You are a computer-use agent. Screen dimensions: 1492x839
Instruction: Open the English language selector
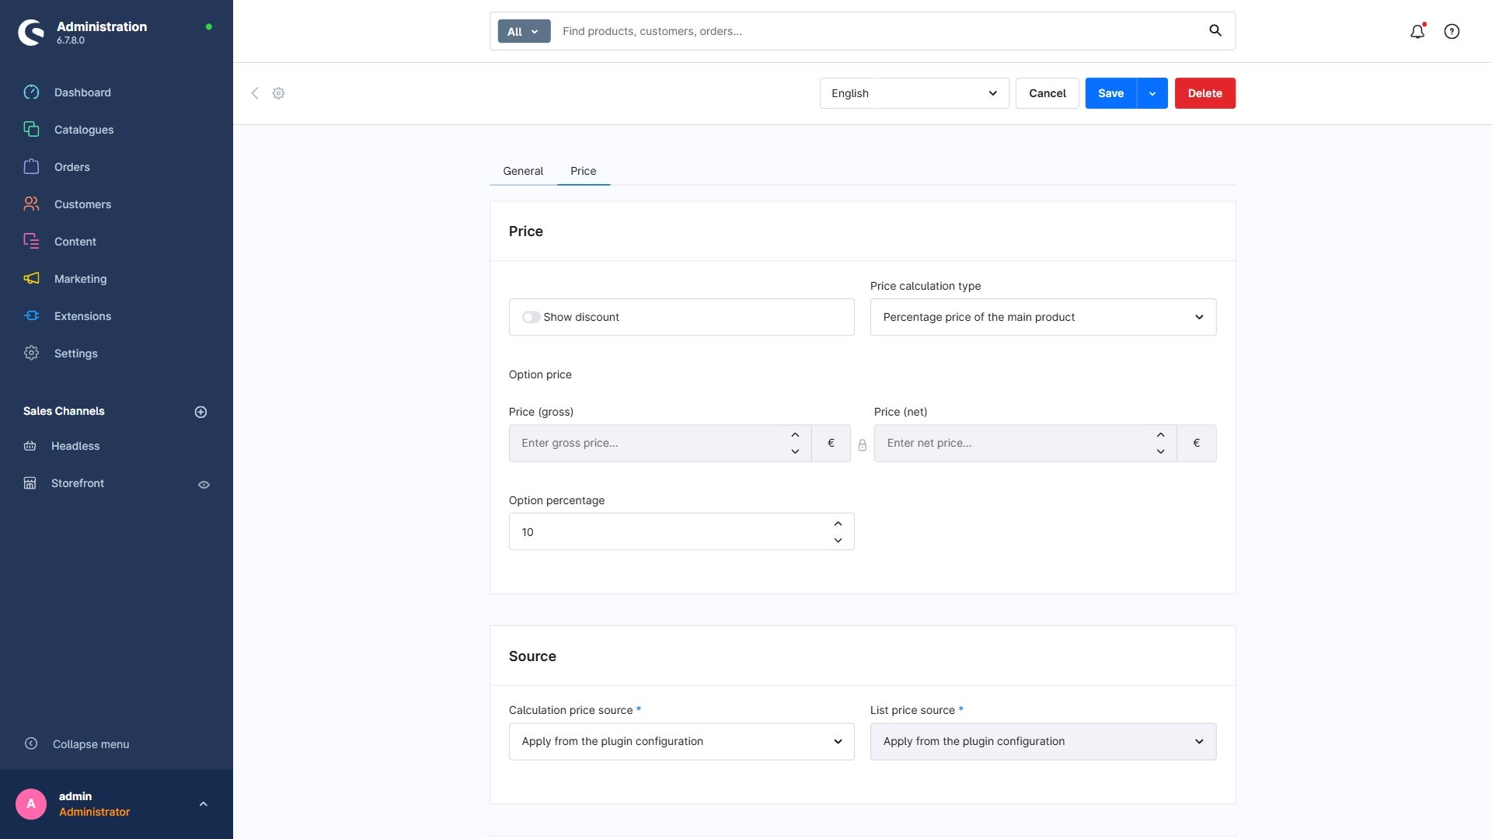pos(914,93)
